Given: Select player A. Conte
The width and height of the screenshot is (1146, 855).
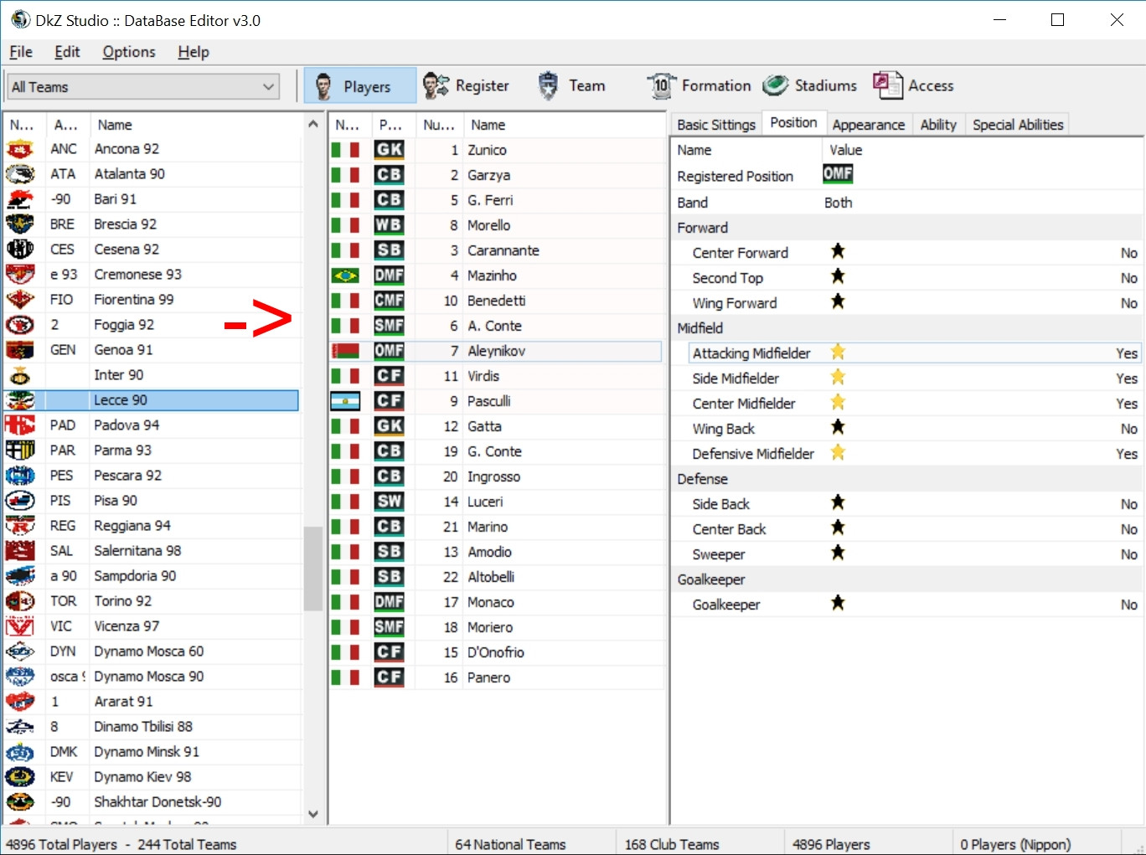Looking at the screenshot, I should coord(494,326).
